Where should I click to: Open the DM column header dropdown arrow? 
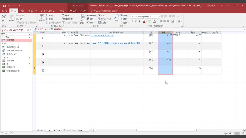point(49,33)
